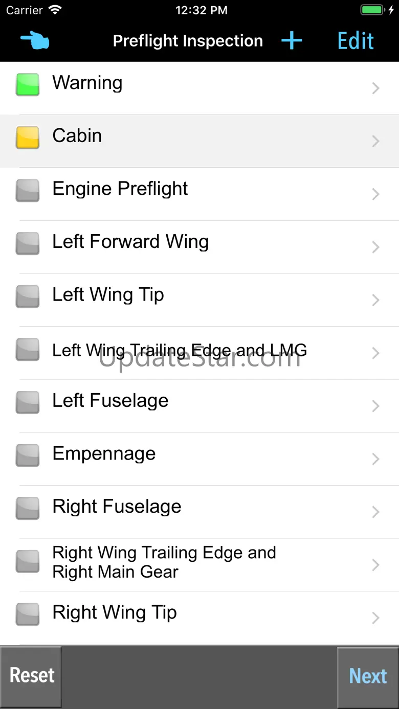Expand Engine Preflight row chevron

376,194
